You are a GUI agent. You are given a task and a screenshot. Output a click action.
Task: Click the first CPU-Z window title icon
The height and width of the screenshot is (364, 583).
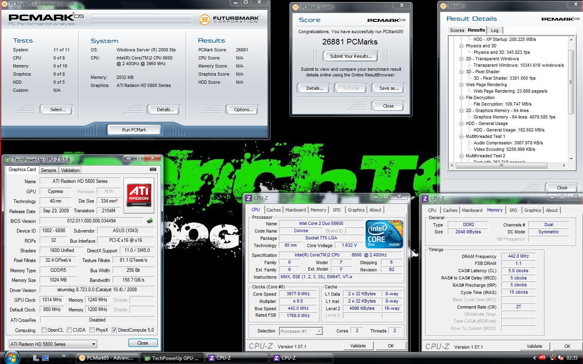tap(249, 198)
